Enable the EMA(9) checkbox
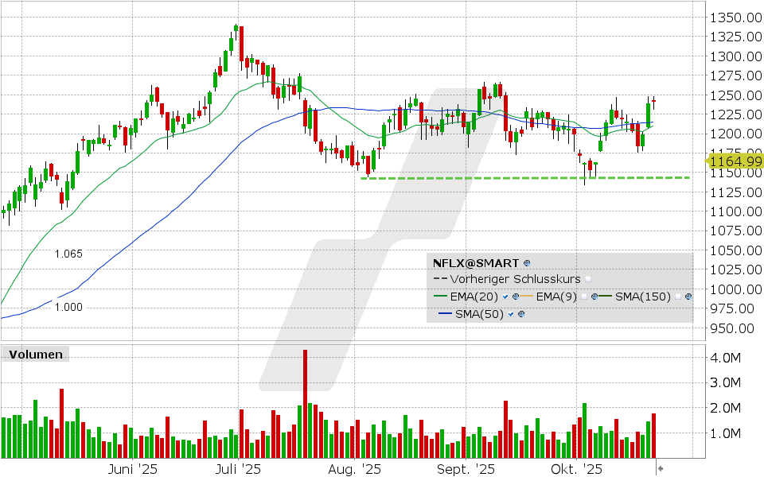Viewport: 764px width, 477px height. coord(584,297)
